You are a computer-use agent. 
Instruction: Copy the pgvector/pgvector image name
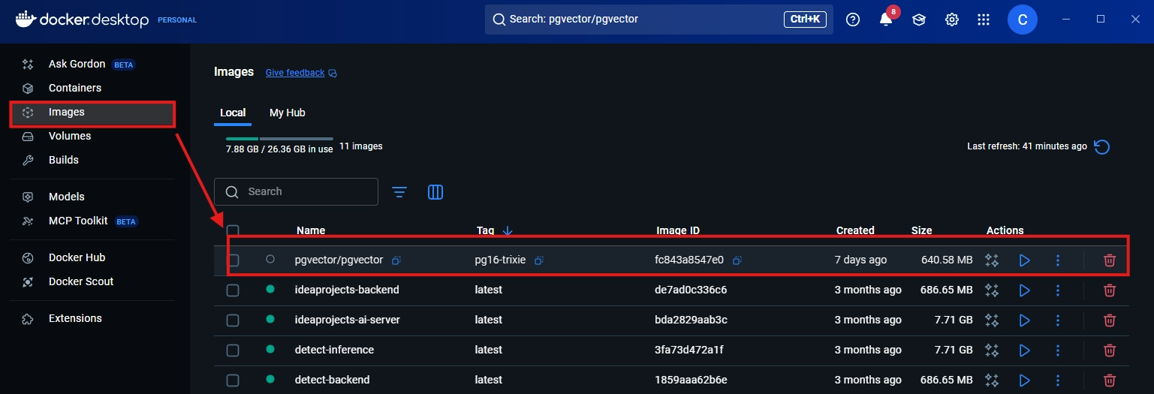pyautogui.click(x=396, y=260)
